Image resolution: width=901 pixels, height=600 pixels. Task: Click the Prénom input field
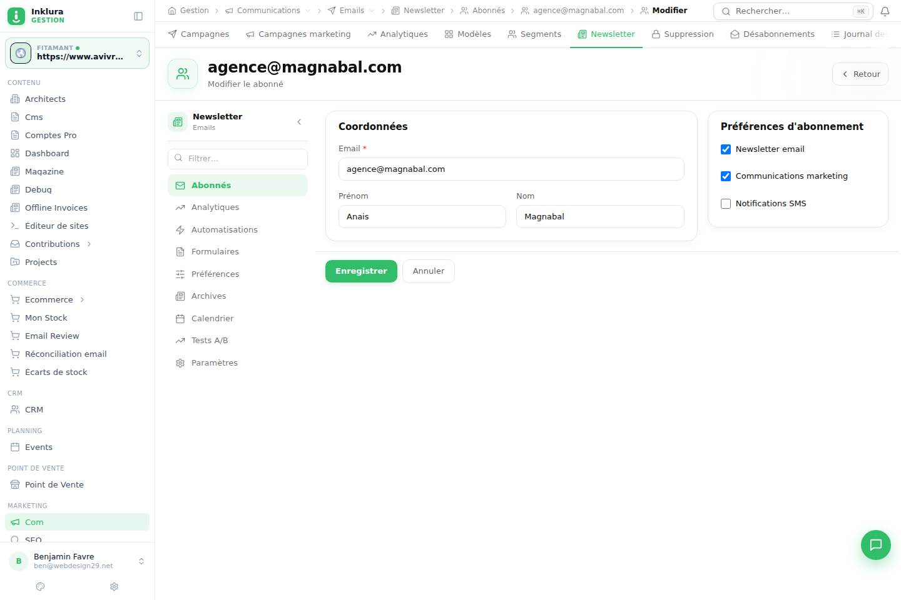point(422,216)
